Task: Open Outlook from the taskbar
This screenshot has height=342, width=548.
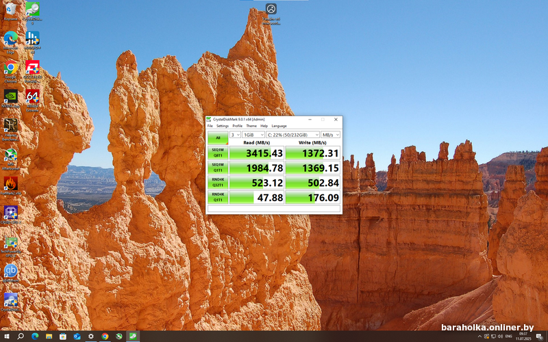Action: pyautogui.click(x=77, y=337)
